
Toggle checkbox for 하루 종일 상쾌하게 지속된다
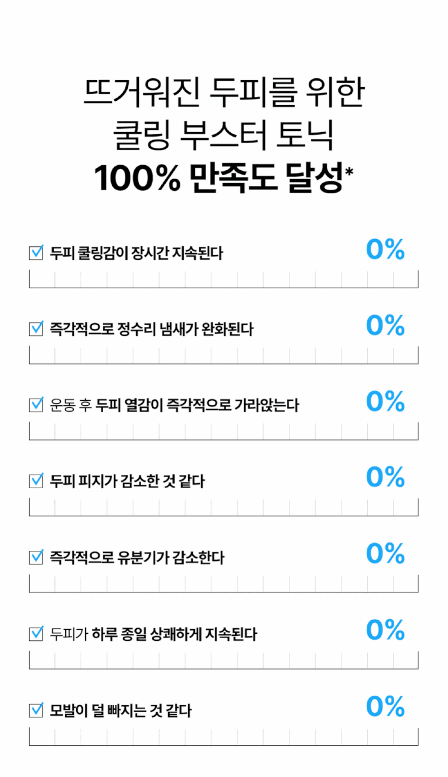tap(36, 634)
